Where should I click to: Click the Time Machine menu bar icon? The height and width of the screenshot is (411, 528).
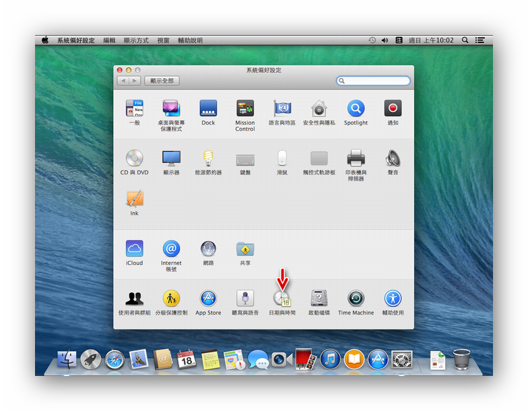[x=372, y=40]
